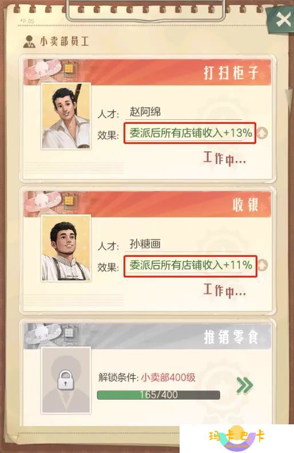The height and width of the screenshot is (453, 294).
Task: Tap the pink hat icon on 收银 banner
Action: [43, 203]
